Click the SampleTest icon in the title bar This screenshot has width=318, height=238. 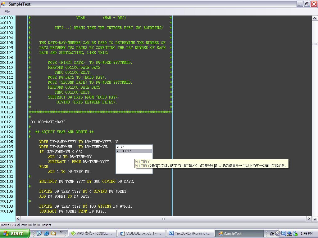(x=3, y=4)
